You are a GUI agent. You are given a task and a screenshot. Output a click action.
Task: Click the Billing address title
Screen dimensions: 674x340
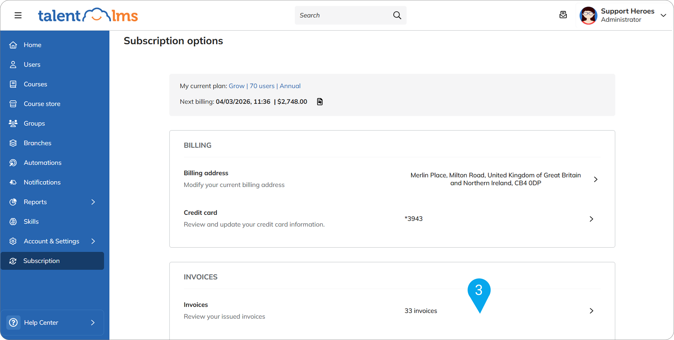point(206,173)
